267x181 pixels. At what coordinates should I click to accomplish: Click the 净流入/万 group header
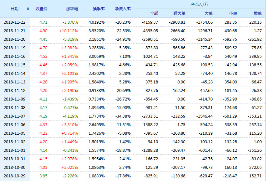[x=199, y=5]
